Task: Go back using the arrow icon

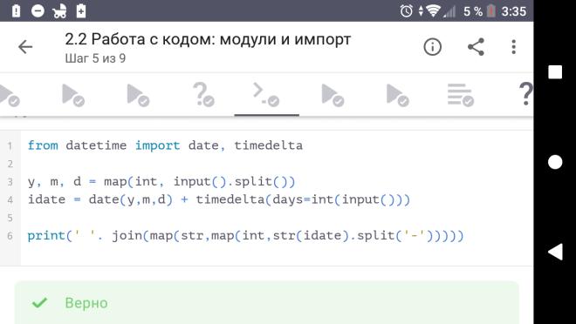Action: click(x=25, y=47)
